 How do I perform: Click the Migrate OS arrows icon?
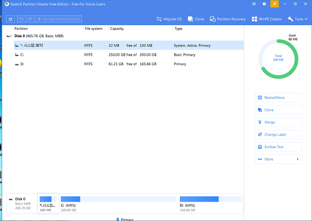(159, 19)
